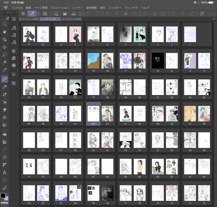This screenshot has width=217, height=207.
Task: Select the Blend tool with droplets icon
Action: pos(4,125)
